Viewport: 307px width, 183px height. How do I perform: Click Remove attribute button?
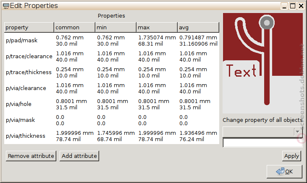point(31,156)
